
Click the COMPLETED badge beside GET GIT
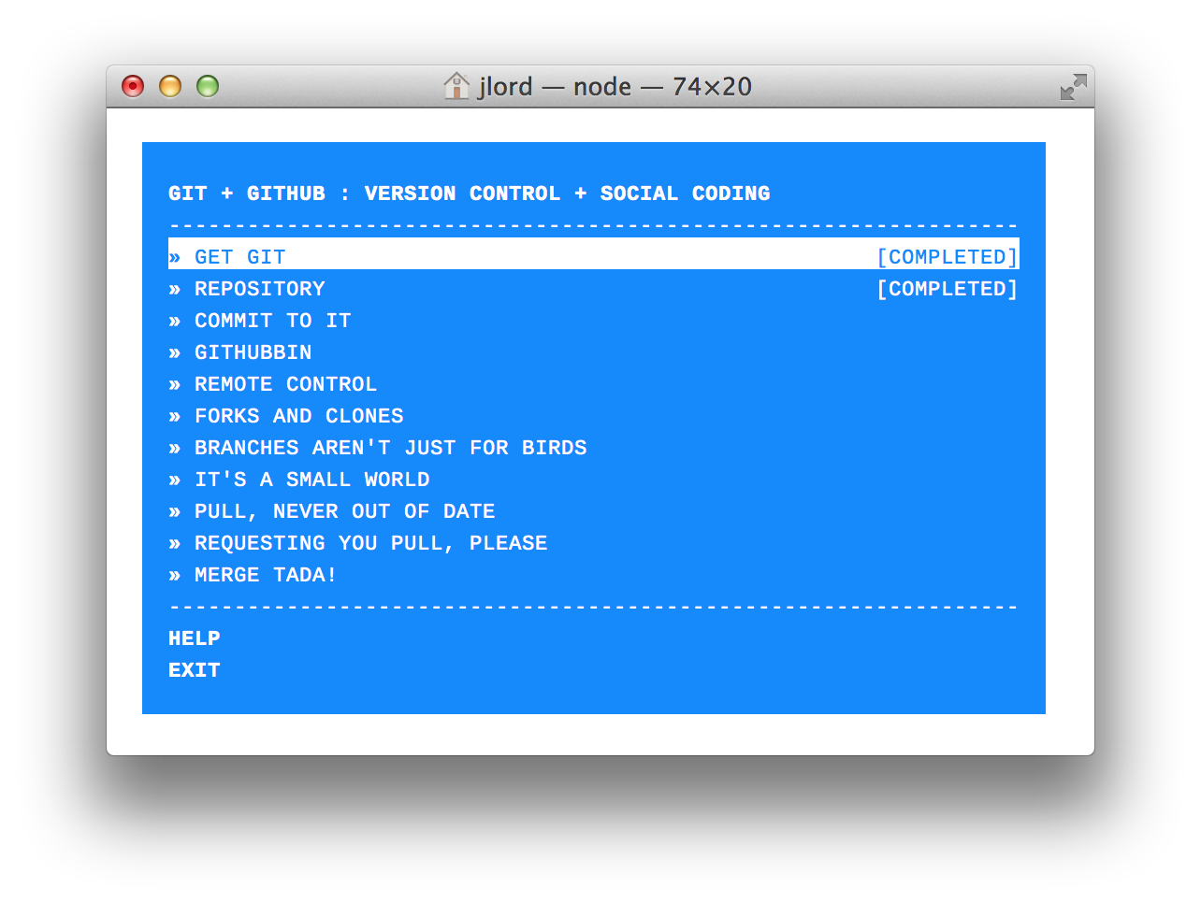[947, 257]
